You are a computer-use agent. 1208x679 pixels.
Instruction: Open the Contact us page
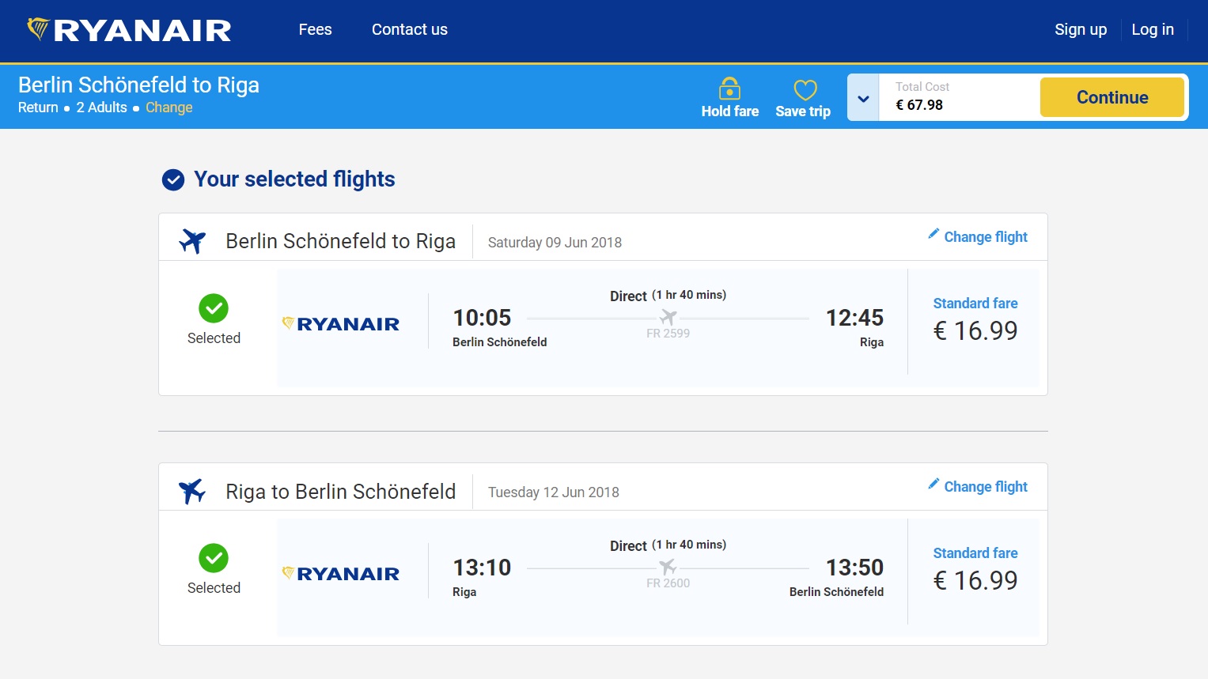410,29
